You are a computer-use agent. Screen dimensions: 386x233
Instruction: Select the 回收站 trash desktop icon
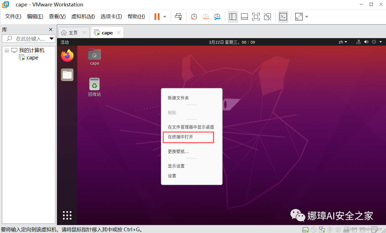coord(94,87)
